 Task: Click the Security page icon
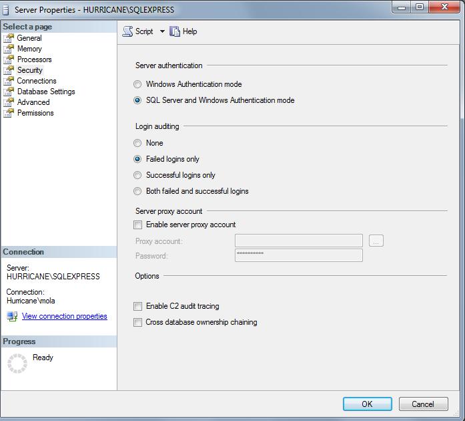(9, 70)
